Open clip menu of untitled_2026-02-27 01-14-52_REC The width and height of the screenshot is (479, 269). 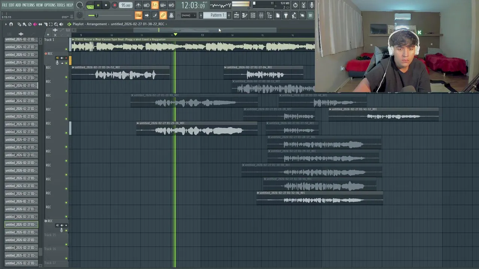point(73,67)
